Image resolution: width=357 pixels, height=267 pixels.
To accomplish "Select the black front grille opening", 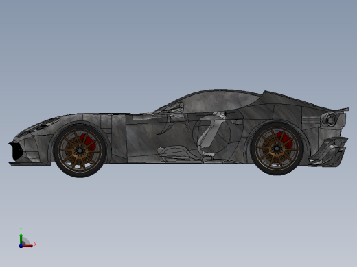I will click(x=16, y=151).
